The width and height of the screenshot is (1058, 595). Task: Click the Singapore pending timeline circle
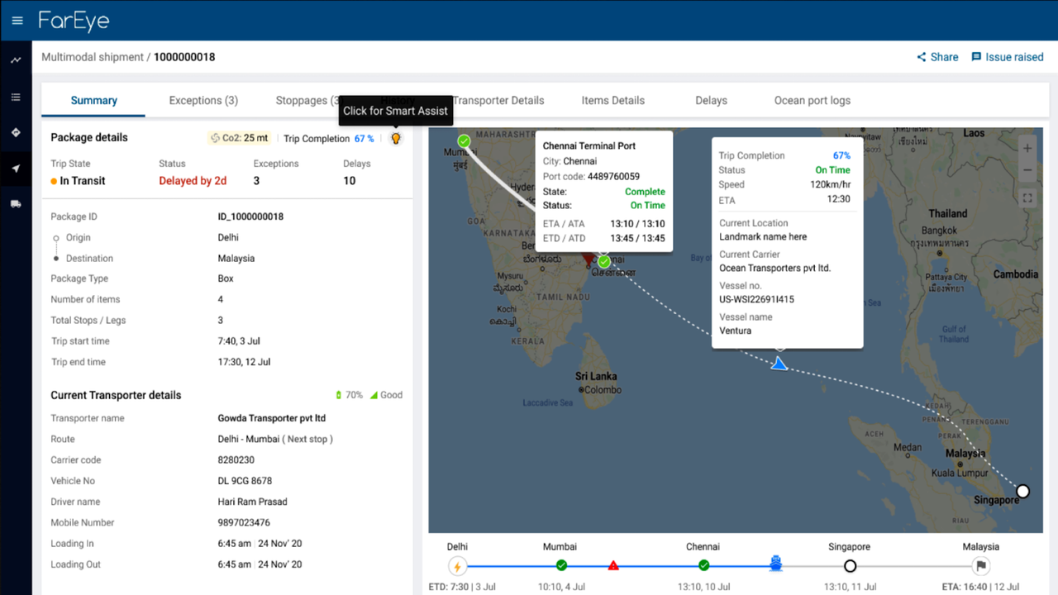(x=850, y=566)
